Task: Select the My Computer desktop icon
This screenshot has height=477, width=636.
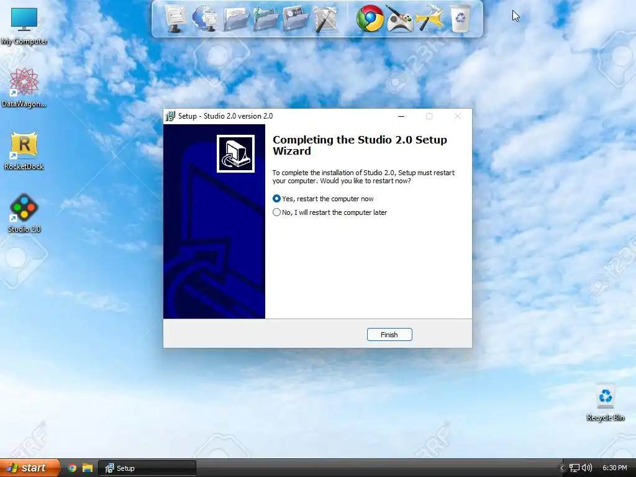Action: 24,25
